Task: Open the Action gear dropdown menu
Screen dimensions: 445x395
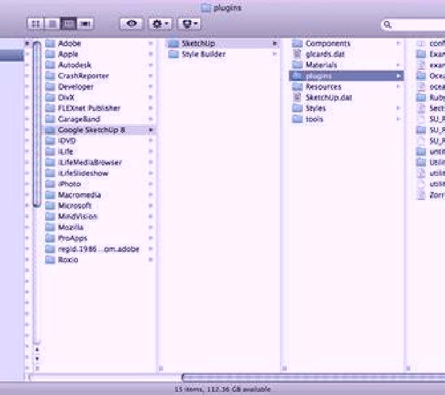Action: [160, 24]
